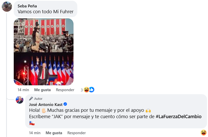
Task: View the reaction count of 3
Action: 82,90
